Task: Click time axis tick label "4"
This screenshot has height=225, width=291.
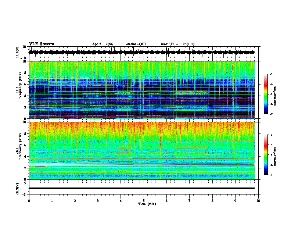Action: click(121, 201)
